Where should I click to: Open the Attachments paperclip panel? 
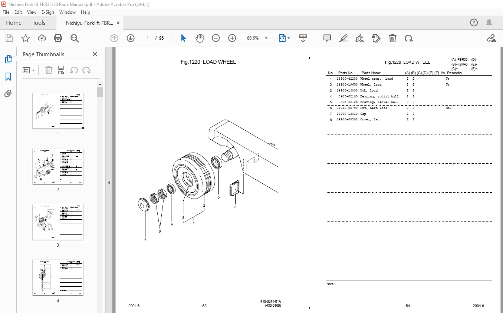pos(8,93)
